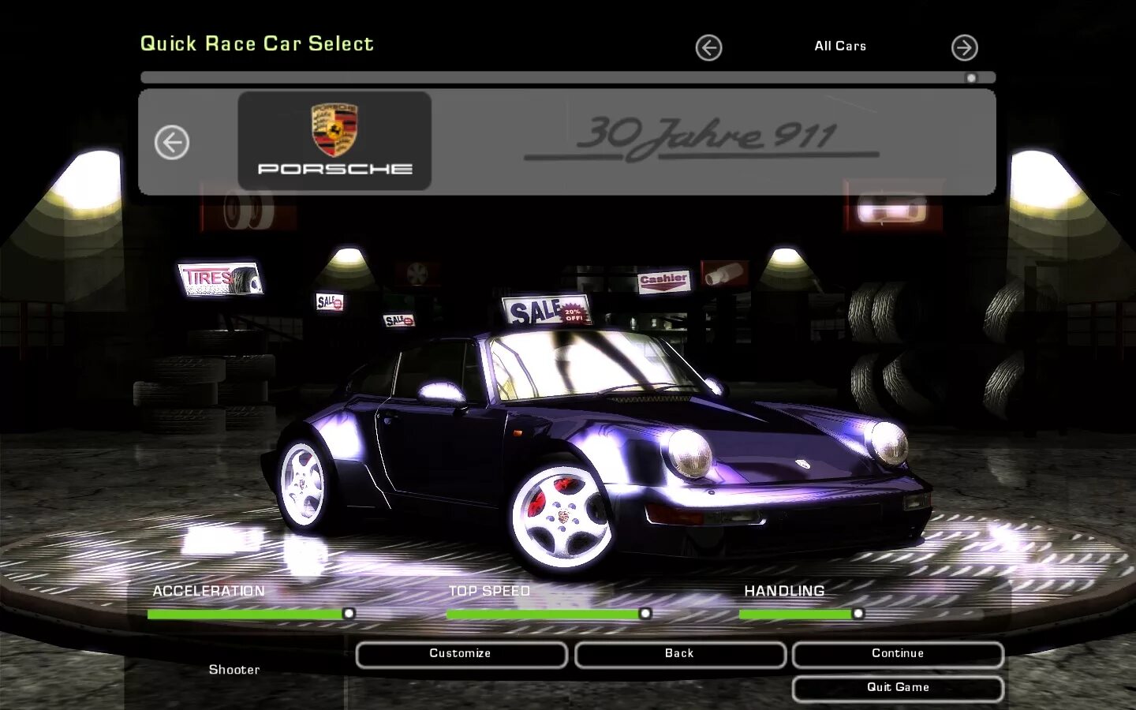This screenshot has height=710, width=1136.
Task: Open the Customize menu
Action: point(461,654)
